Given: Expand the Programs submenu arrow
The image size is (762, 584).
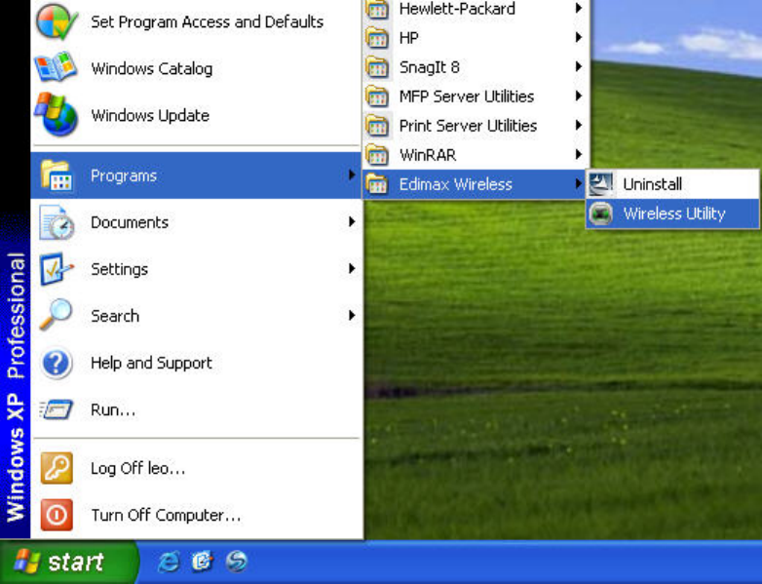Looking at the screenshot, I should 352,175.
